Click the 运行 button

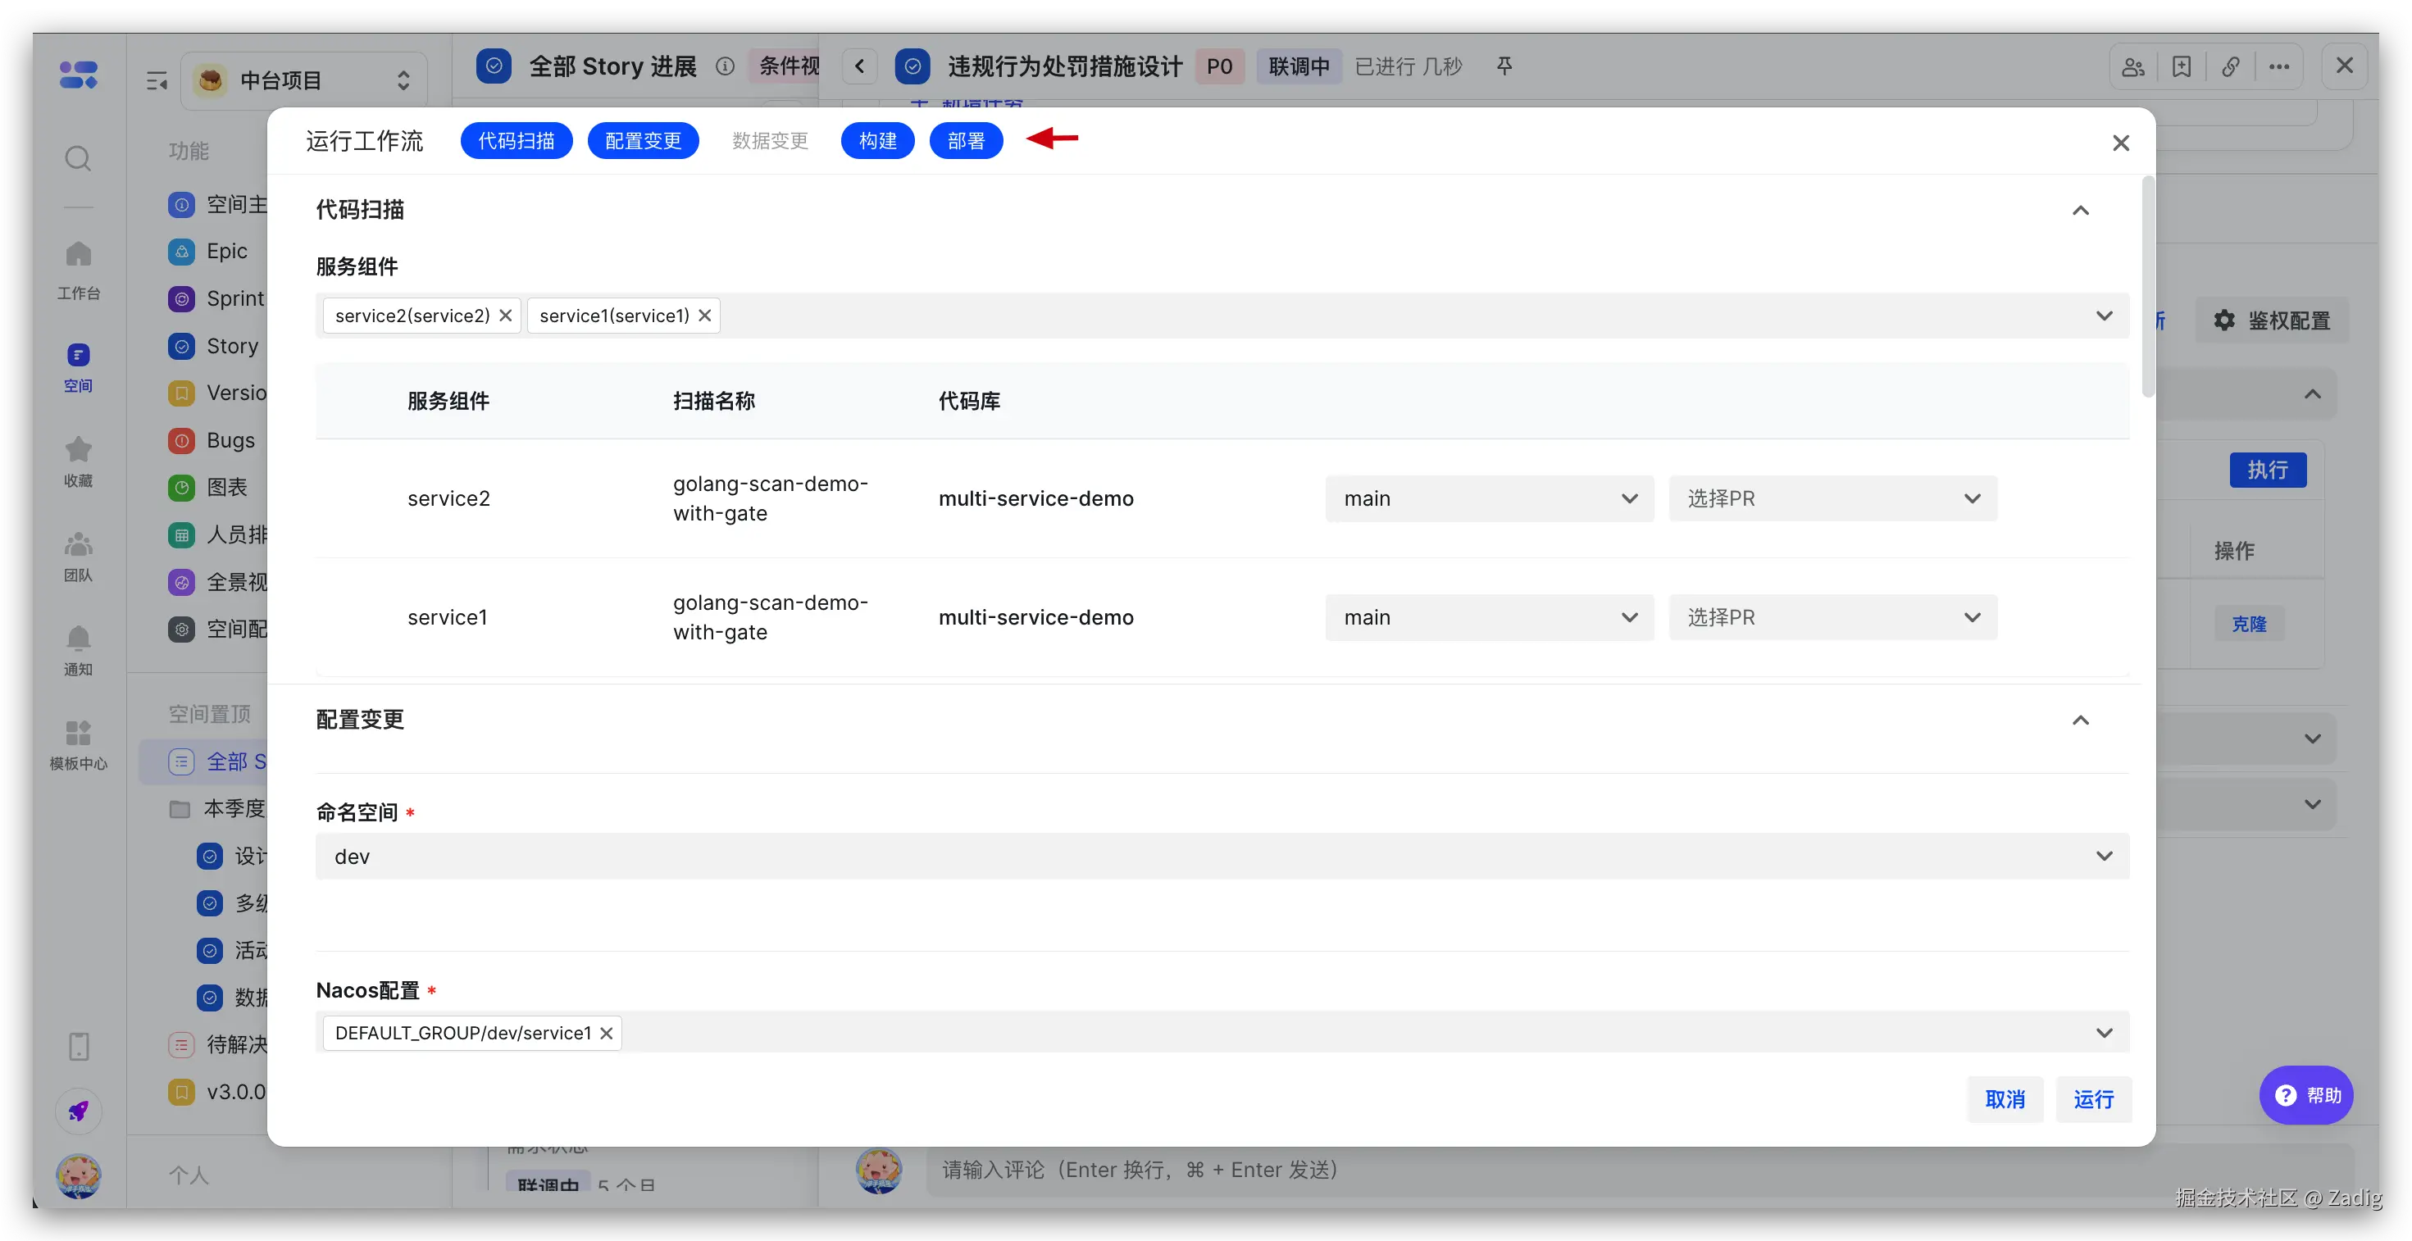pos(2093,1098)
